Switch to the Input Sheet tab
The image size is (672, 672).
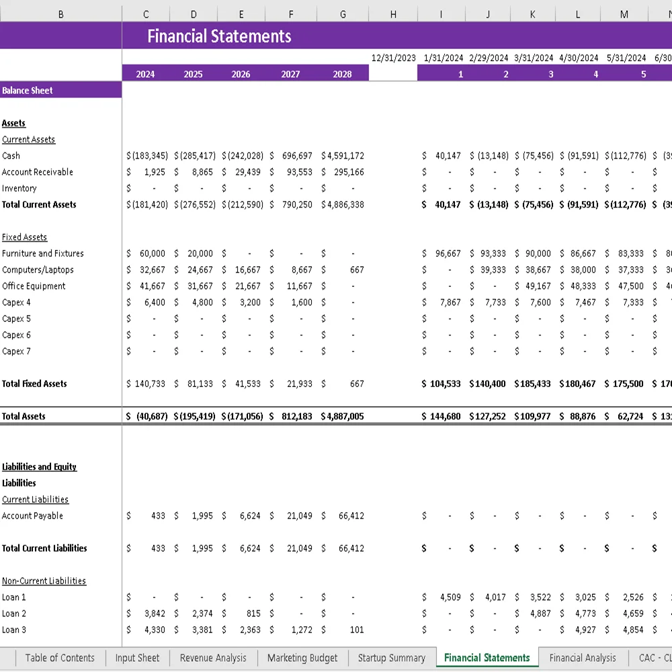pos(137,659)
